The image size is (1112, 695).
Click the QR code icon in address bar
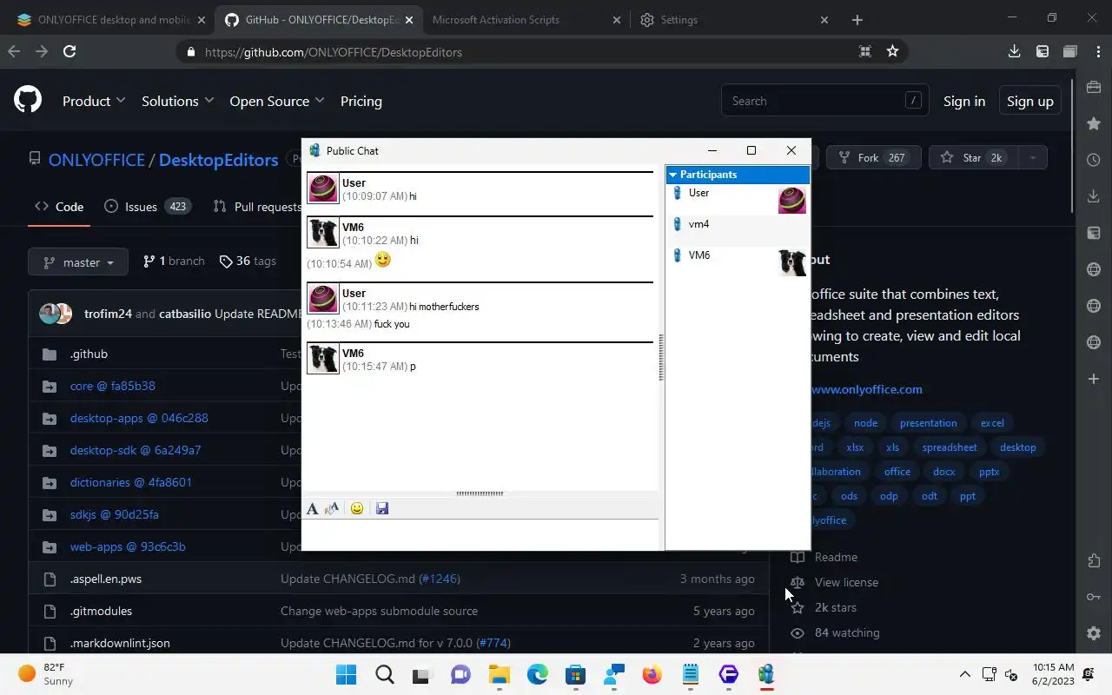(x=865, y=51)
